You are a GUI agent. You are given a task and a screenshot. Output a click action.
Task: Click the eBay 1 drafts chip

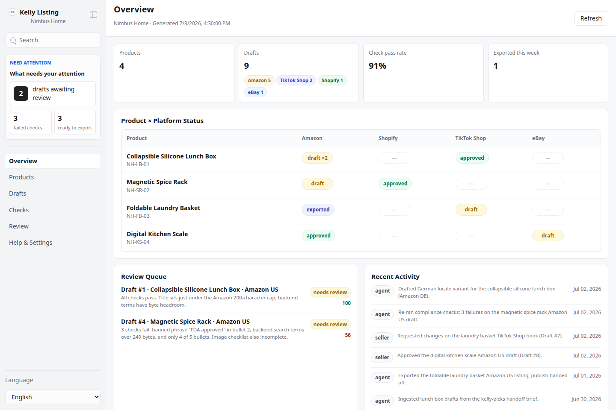click(x=255, y=92)
